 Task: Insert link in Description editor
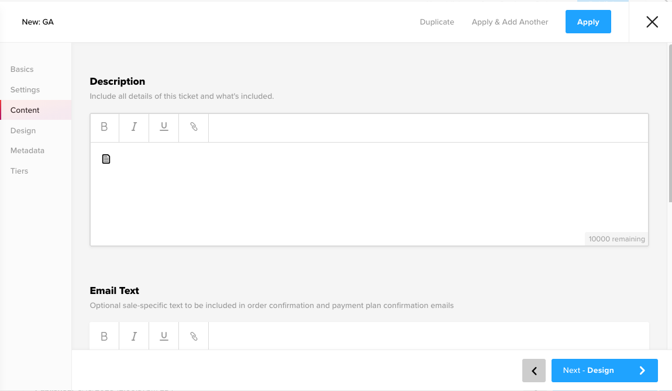pyautogui.click(x=194, y=127)
